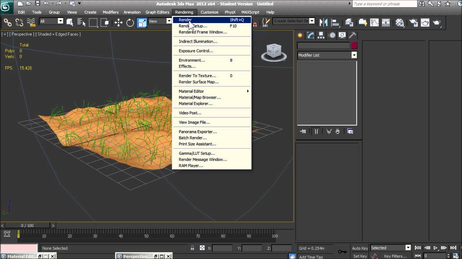
Task: Click the Bind to Space Warp icon
Action: click(x=31, y=22)
